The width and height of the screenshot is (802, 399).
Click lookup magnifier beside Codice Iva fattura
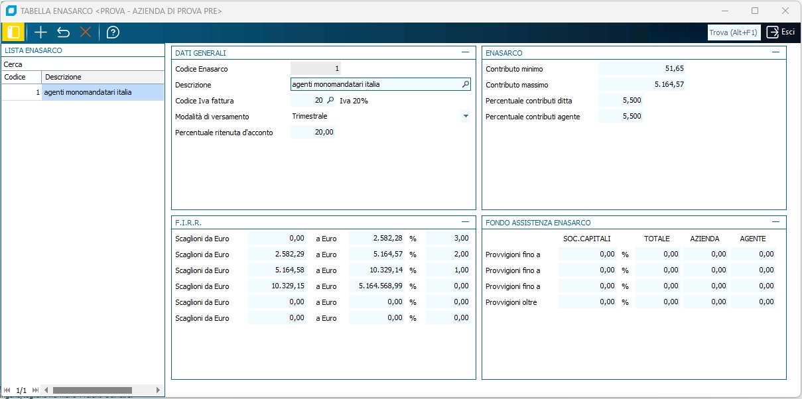[330, 100]
